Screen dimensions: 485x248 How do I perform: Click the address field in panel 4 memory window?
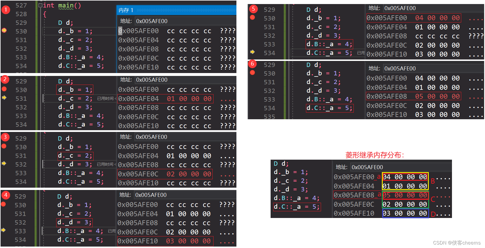(x=185, y=195)
